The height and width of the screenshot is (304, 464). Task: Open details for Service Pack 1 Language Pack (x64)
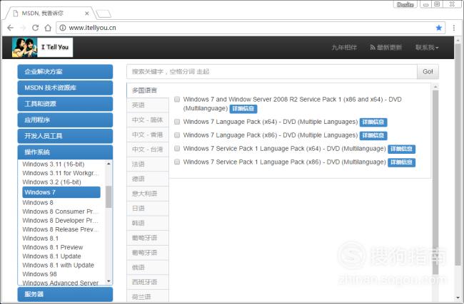(401, 149)
